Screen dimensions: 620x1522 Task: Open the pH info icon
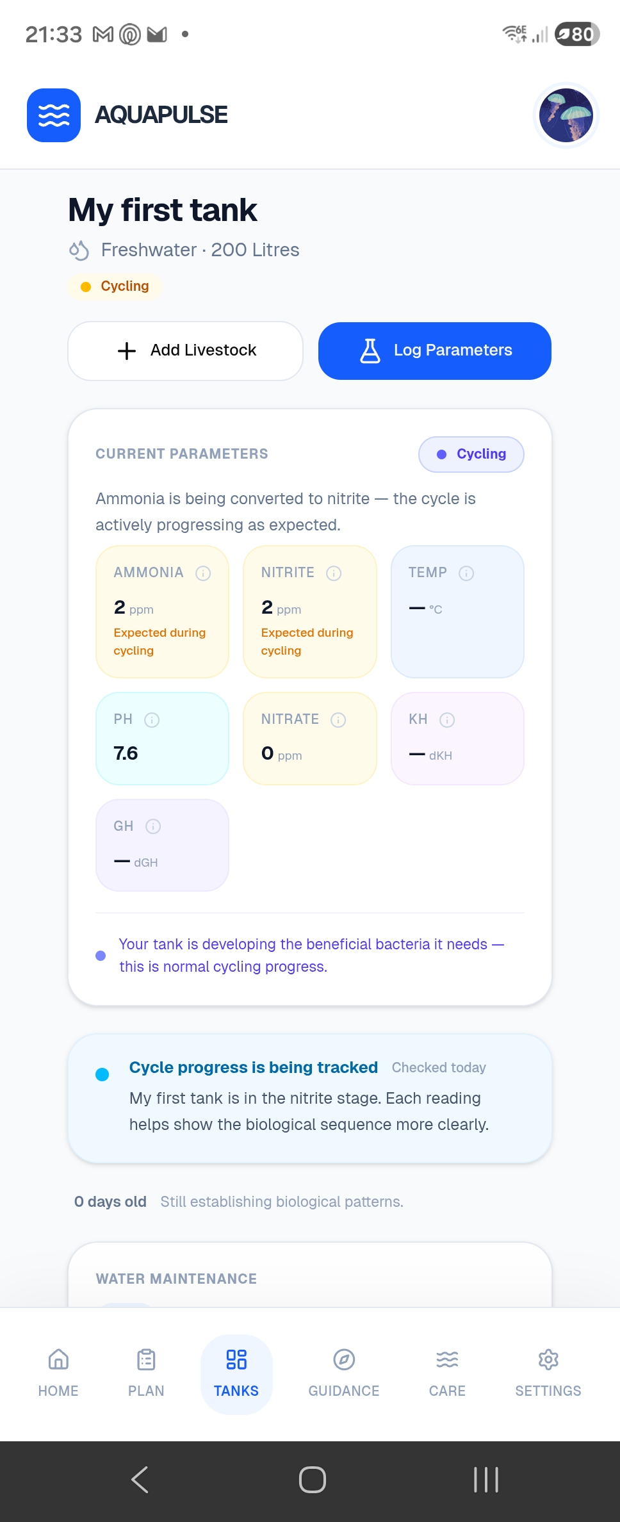pos(152,720)
